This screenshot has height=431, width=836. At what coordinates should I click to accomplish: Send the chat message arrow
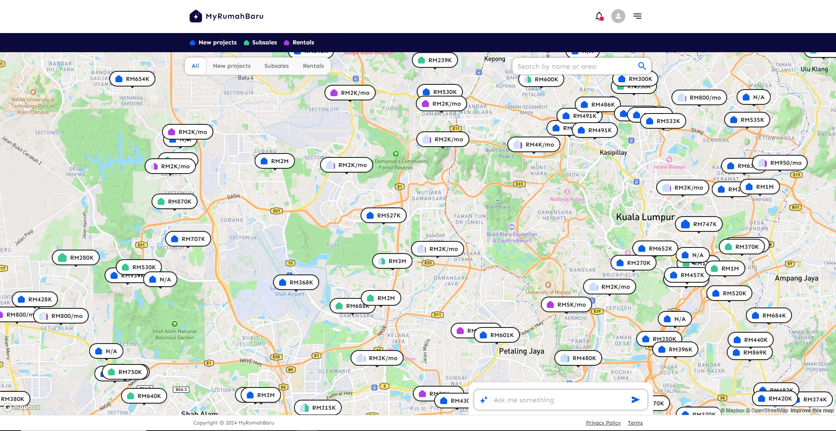635,400
